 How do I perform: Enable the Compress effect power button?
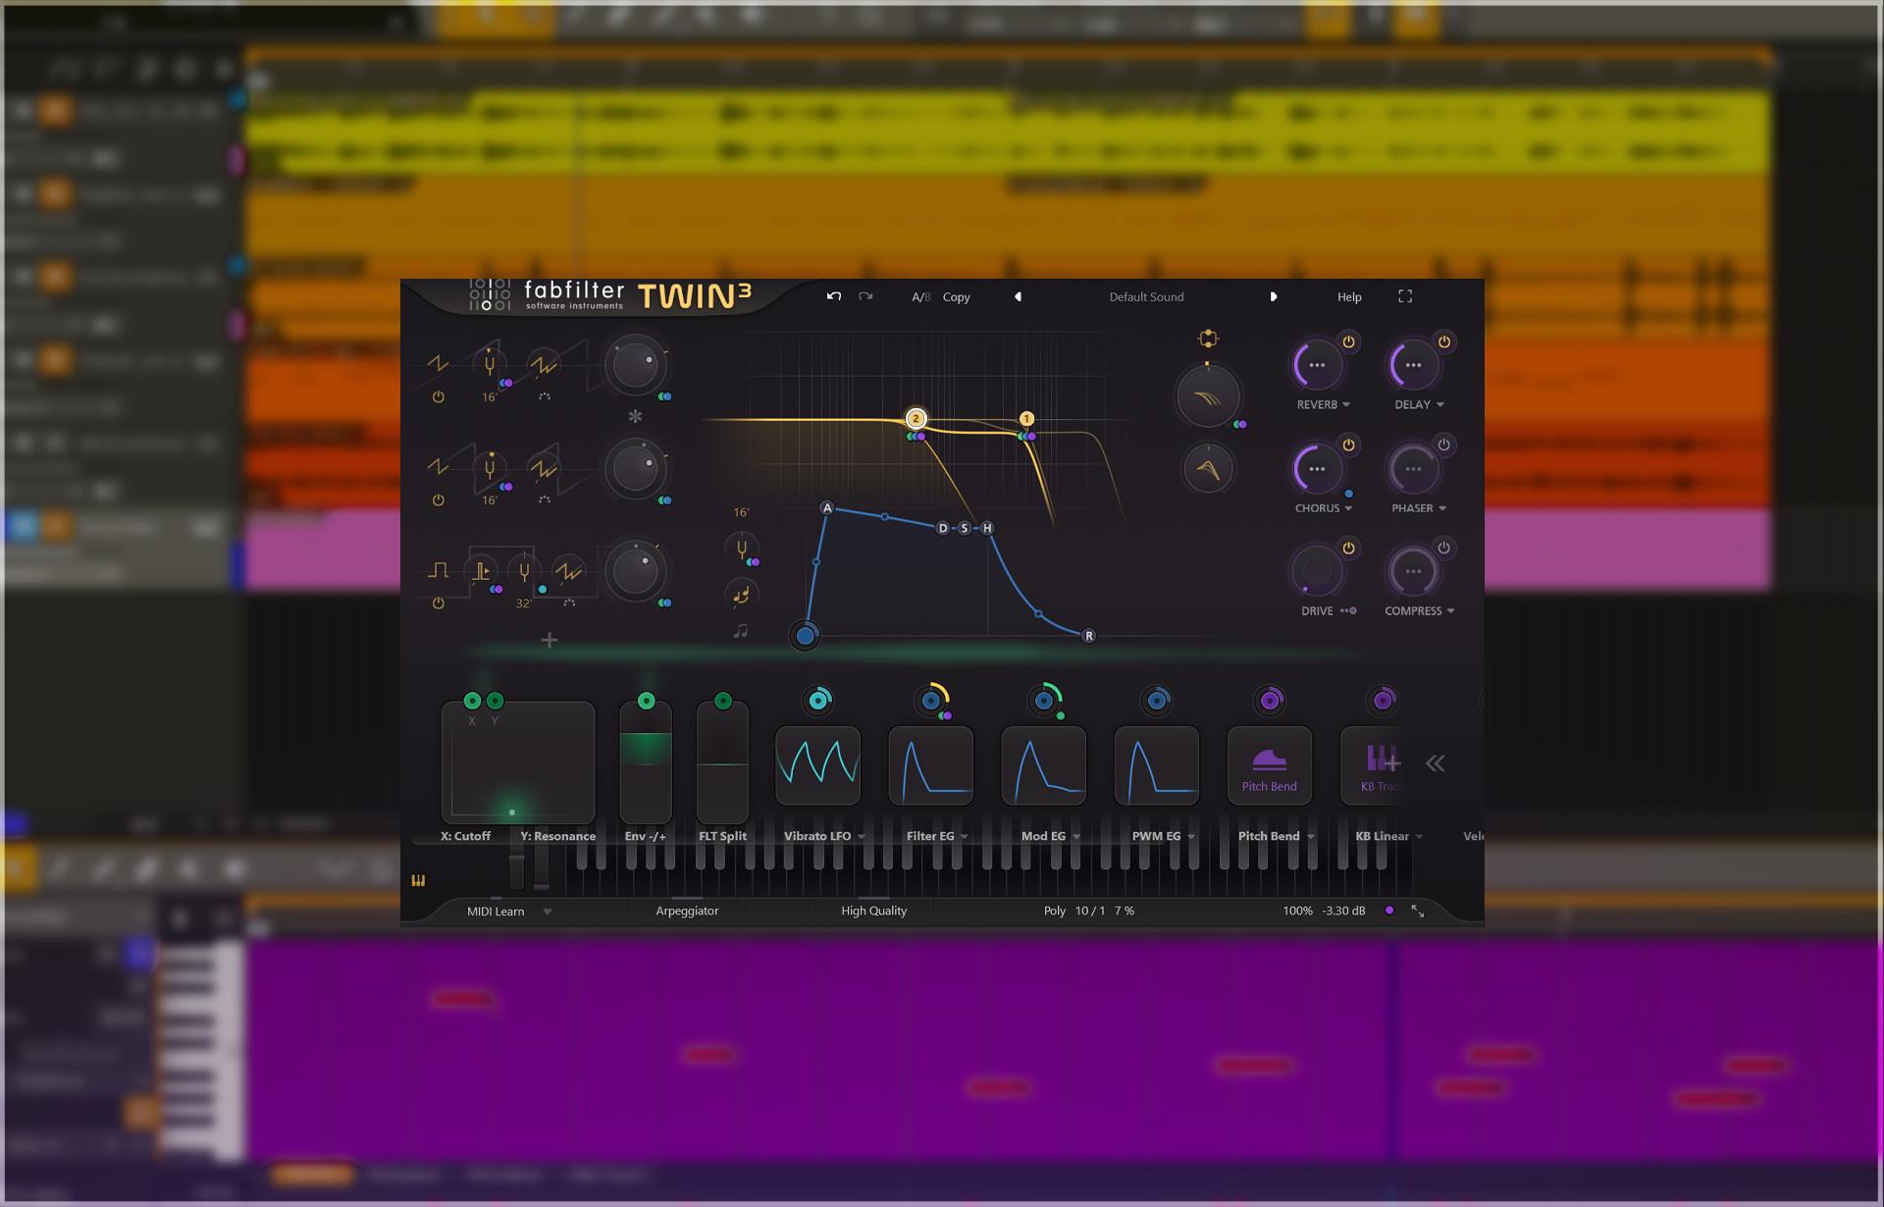click(1443, 548)
